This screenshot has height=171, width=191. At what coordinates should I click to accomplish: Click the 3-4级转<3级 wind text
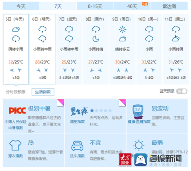click(x=69, y=78)
